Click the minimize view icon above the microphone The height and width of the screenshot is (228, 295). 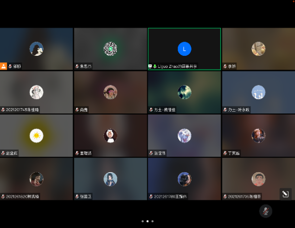pos(285,194)
